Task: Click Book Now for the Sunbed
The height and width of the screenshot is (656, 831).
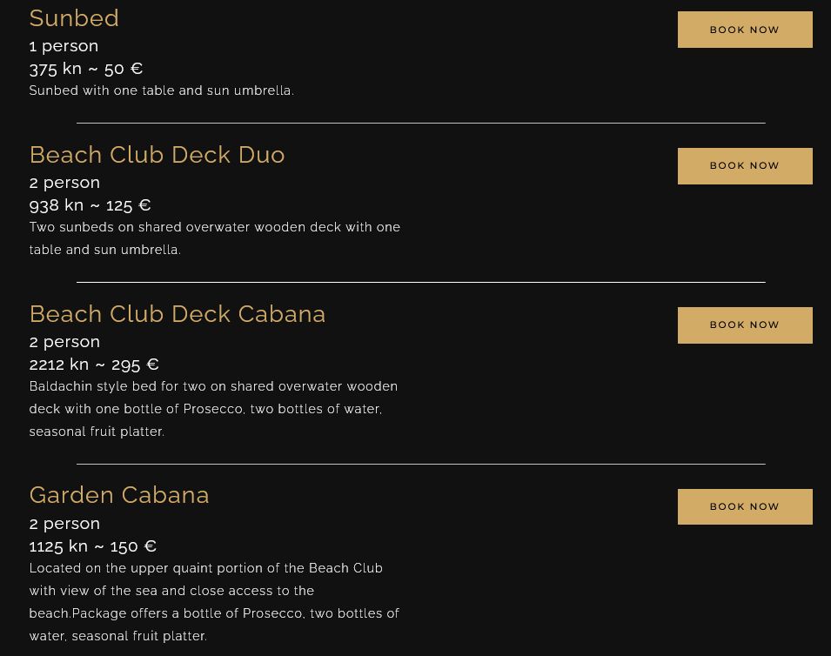Action: point(744,30)
